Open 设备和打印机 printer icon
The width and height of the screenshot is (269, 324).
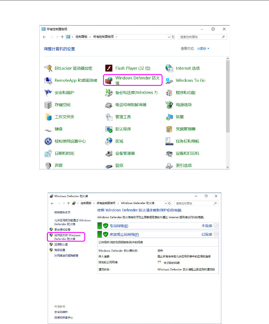click(169, 154)
